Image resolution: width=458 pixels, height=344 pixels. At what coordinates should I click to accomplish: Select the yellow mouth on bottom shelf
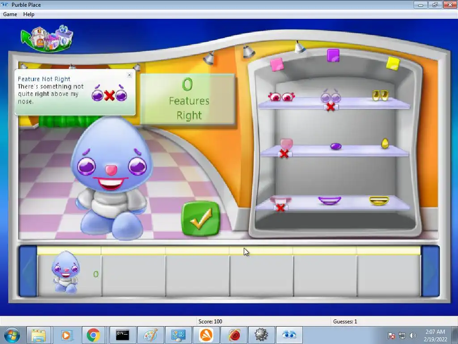click(x=379, y=201)
